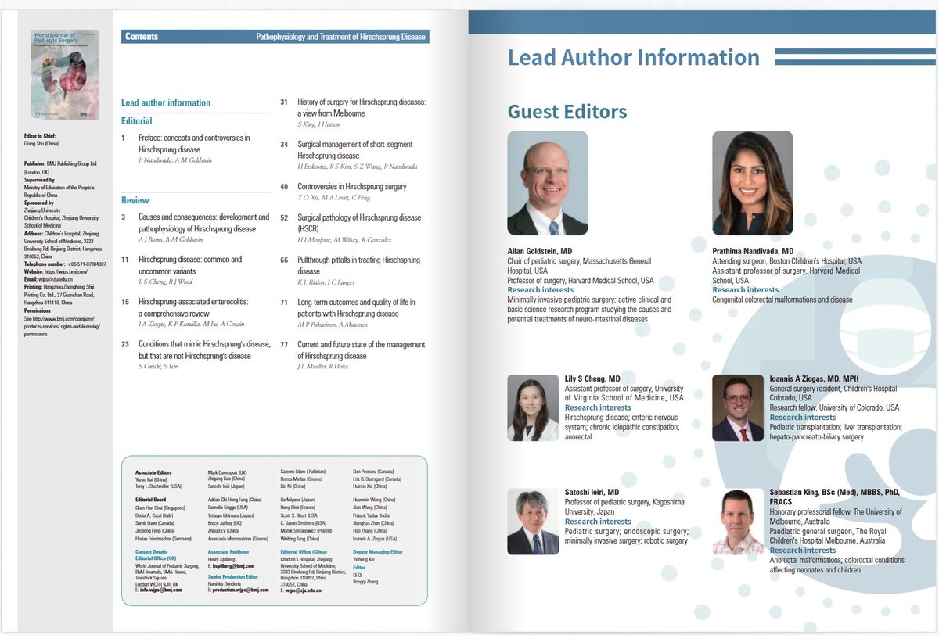Click Allan Goldstein's portrait photo
The width and height of the screenshot is (939, 635).
[548, 183]
